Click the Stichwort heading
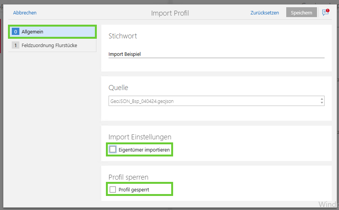Image resolution: width=339 pixels, height=210 pixels. [123, 36]
